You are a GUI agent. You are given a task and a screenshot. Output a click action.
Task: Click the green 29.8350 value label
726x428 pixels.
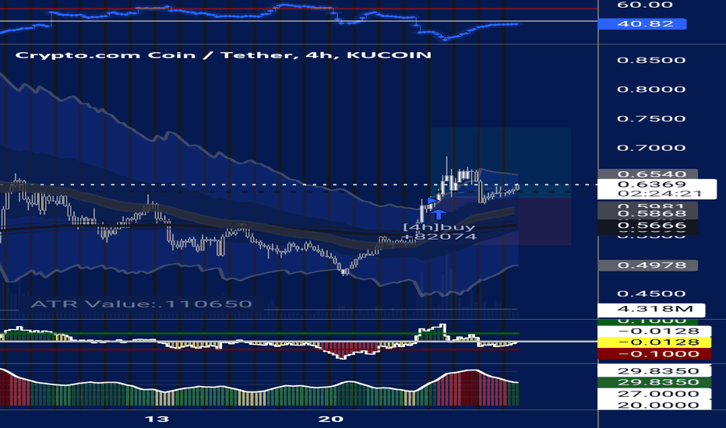[x=654, y=382]
